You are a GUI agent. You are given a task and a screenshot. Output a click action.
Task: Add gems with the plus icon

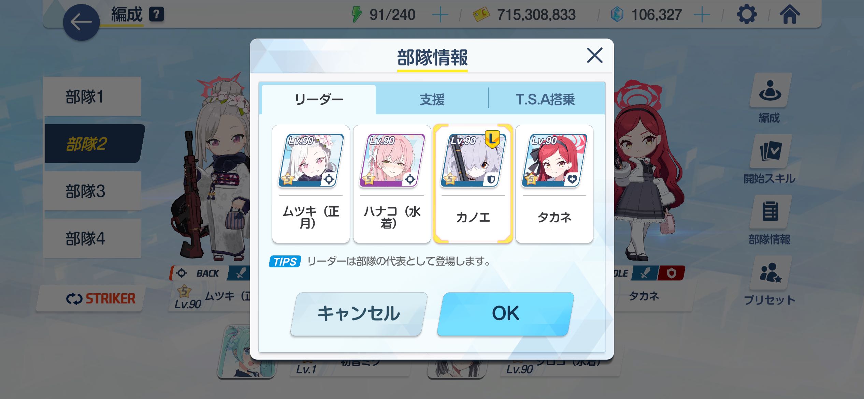coord(702,15)
